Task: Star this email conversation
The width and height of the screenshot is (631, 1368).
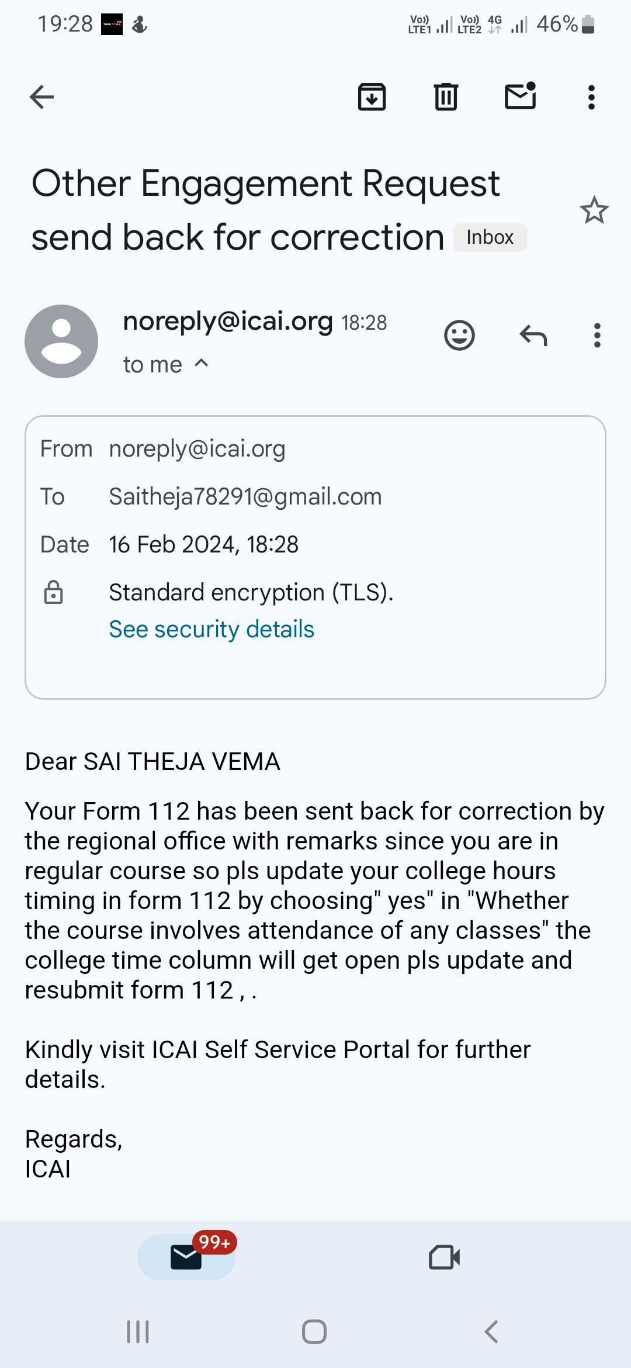Action: pyautogui.click(x=594, y=210)
